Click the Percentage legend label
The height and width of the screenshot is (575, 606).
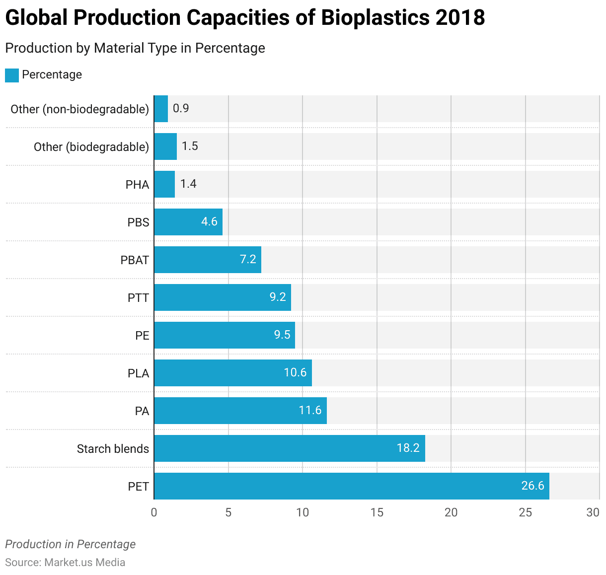click(x=52, y=75)
